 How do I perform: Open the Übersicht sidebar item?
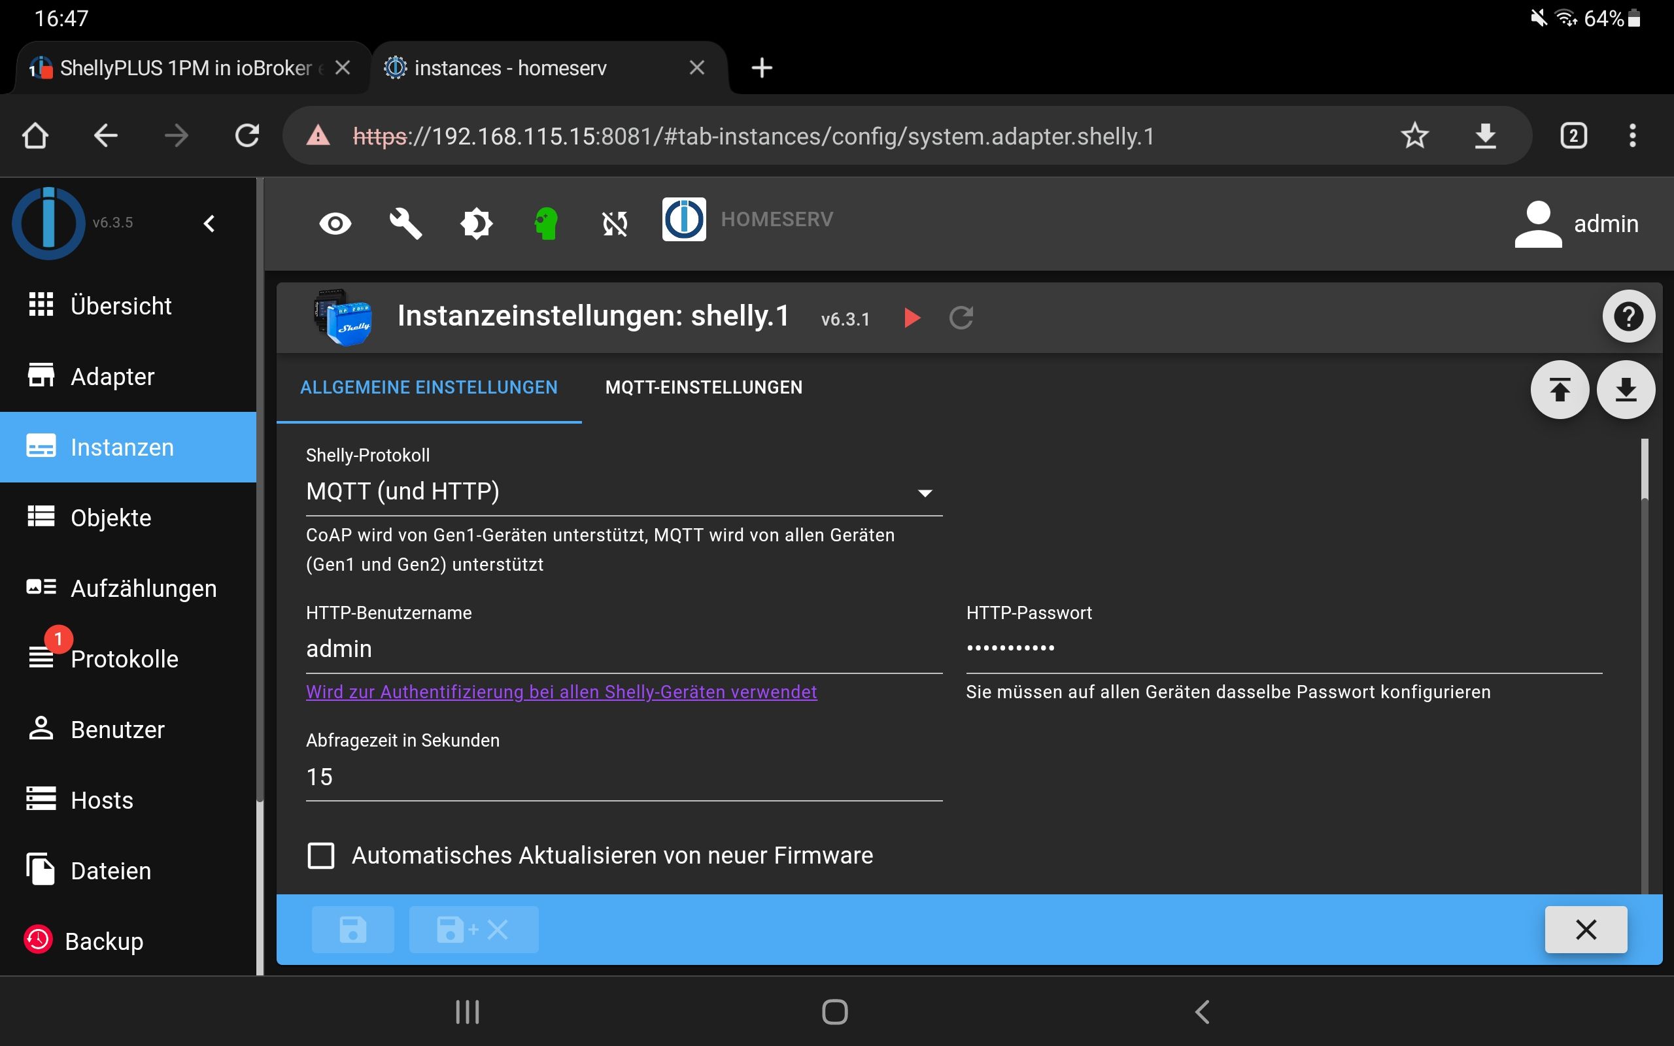[x=128, y=305]
